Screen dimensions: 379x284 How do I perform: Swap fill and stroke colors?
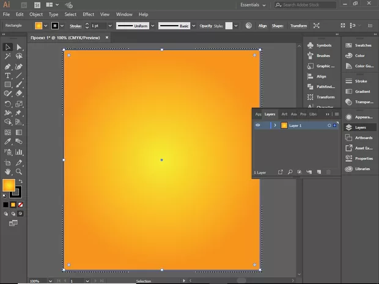click(x=20, y=181)
